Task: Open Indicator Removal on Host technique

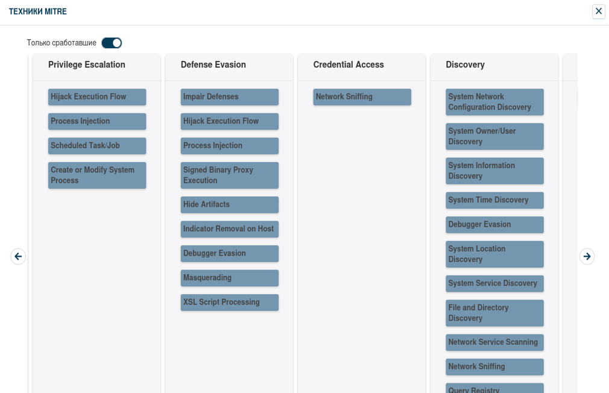Action: [230, 229]
